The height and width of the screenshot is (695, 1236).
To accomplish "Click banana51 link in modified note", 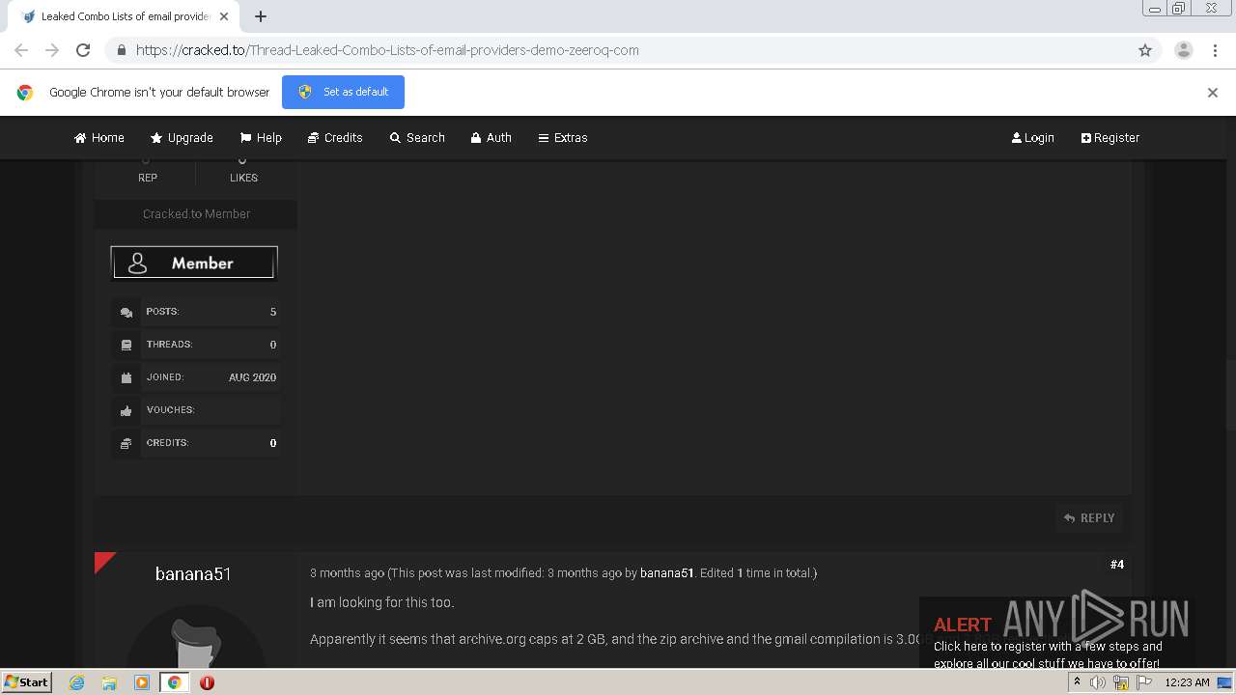I will 666,573.
